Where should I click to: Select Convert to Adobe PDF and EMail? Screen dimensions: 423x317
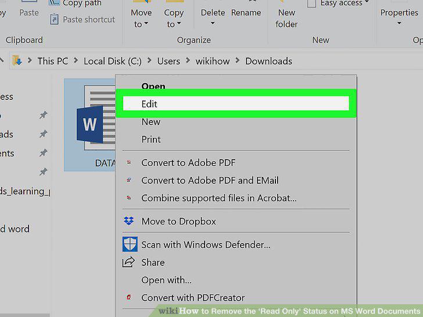pyautogui.click(x=210, y=181)
